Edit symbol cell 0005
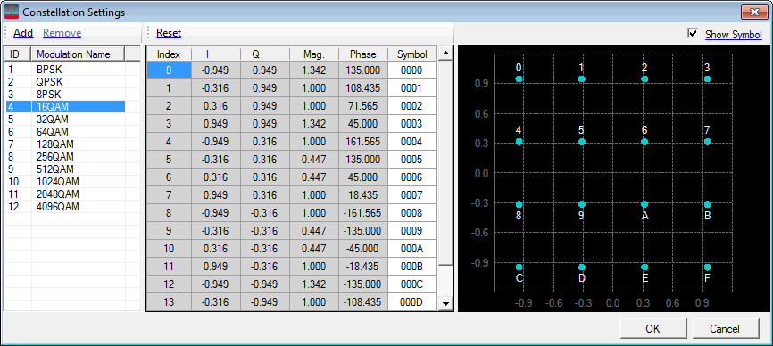773x346 pixels. [412, 160]
